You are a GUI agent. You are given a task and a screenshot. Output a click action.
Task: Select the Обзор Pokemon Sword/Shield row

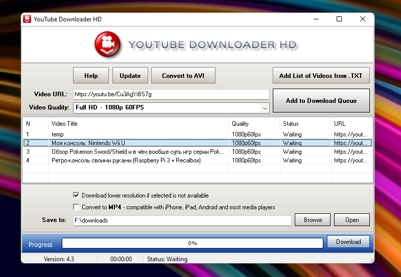pyautogui.click(x=138, y=152)
